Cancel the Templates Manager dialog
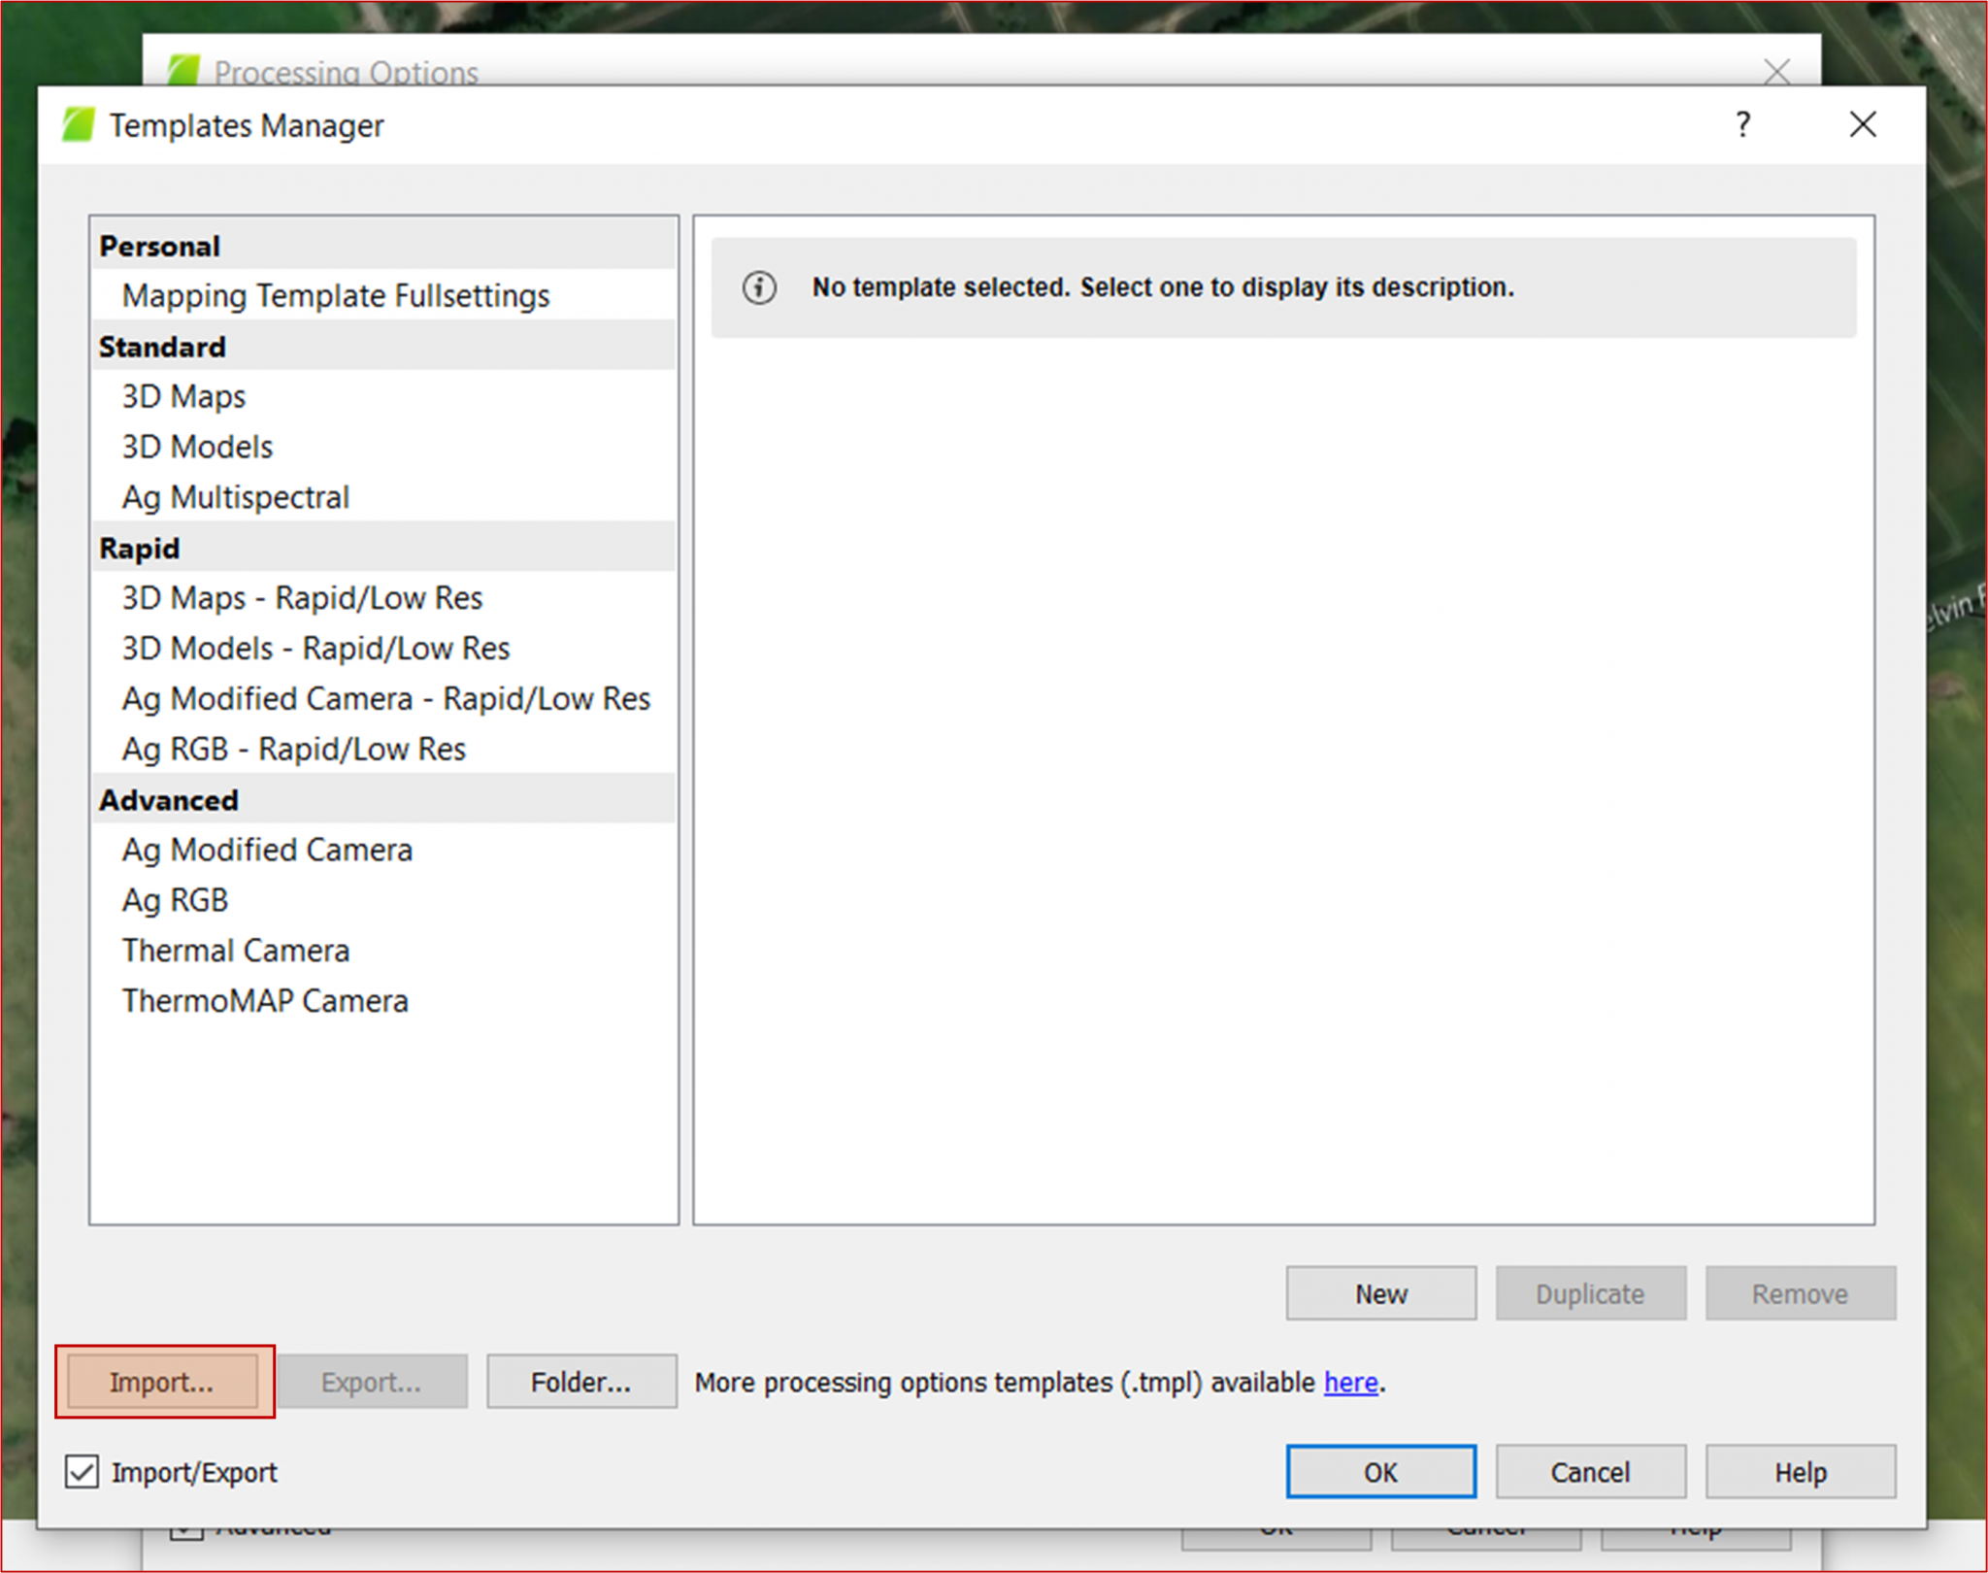1988x1573 pixels. (1590, 1471)
